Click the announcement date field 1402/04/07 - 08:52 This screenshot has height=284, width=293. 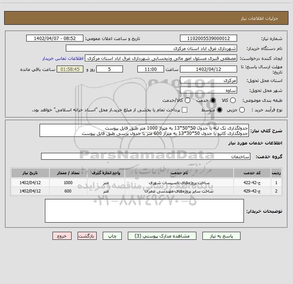point(55,39)
